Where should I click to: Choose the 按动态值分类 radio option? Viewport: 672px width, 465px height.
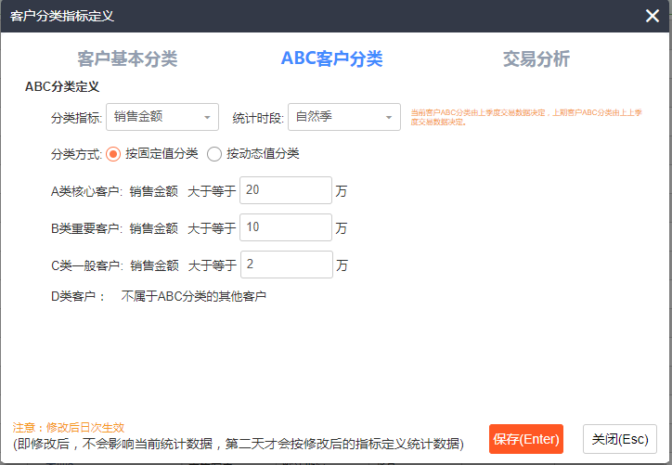click(x=214, y=153)
